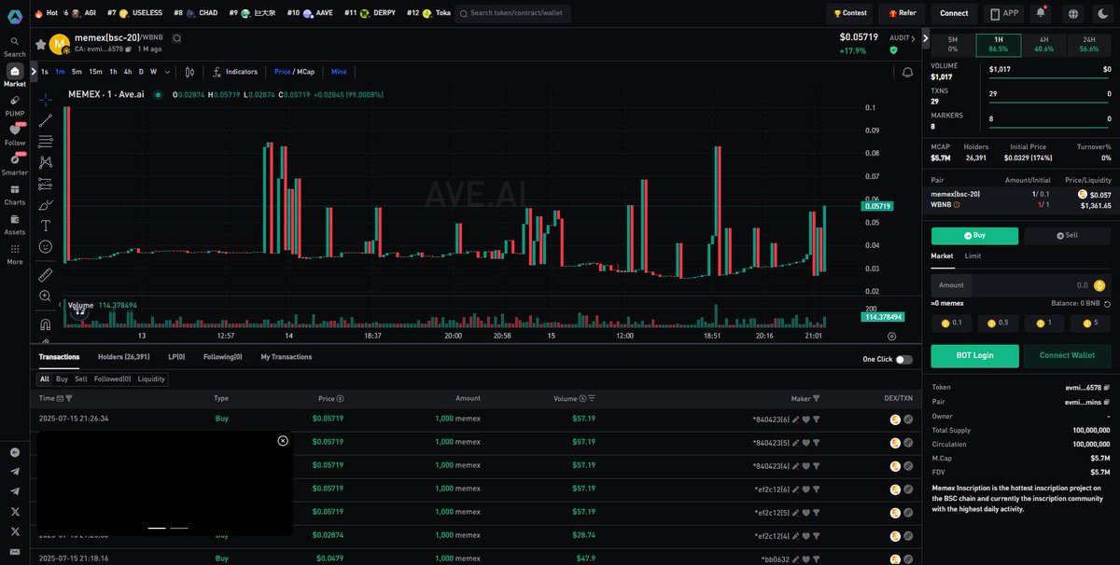The width and height of the screenshot is (1120, 565).
Task: Click the price alert bell above chart
Action: click(907, 72)
